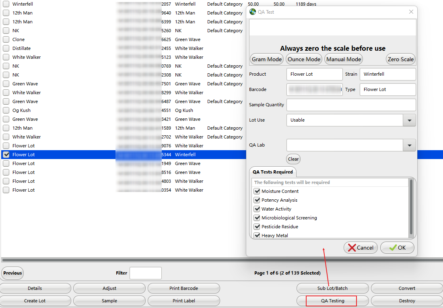The width and height of the screenshot is (443, 308).
Task: Click the red X Cancel button
Action: (x=361, y=248)
